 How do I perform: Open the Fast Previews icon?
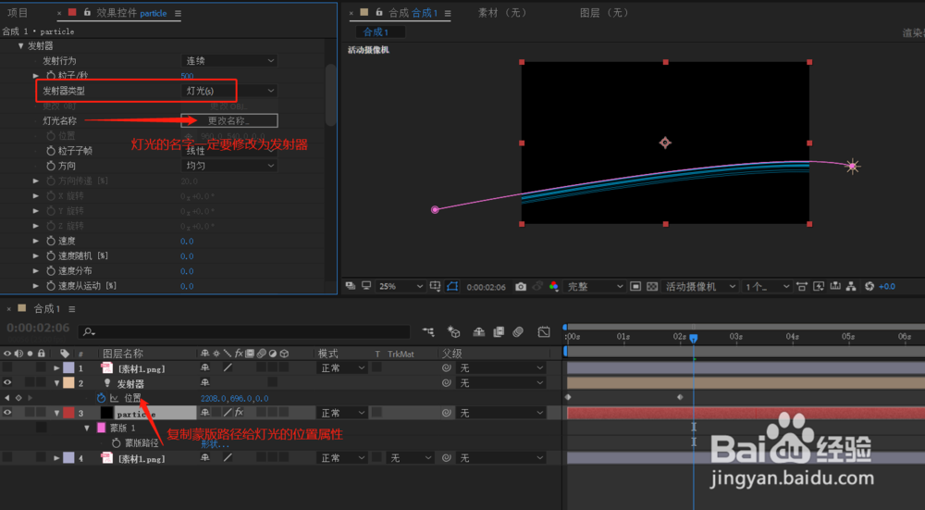tap(819, 286)
